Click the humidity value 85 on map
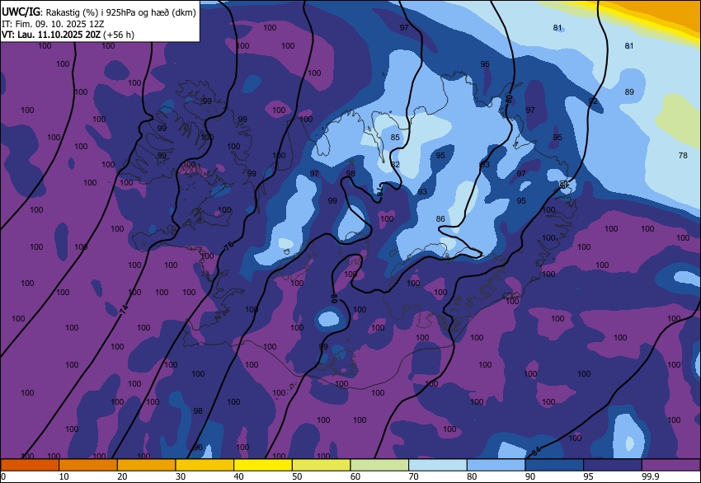This screenshot has height=483, width=701. (x=395, y=137)
